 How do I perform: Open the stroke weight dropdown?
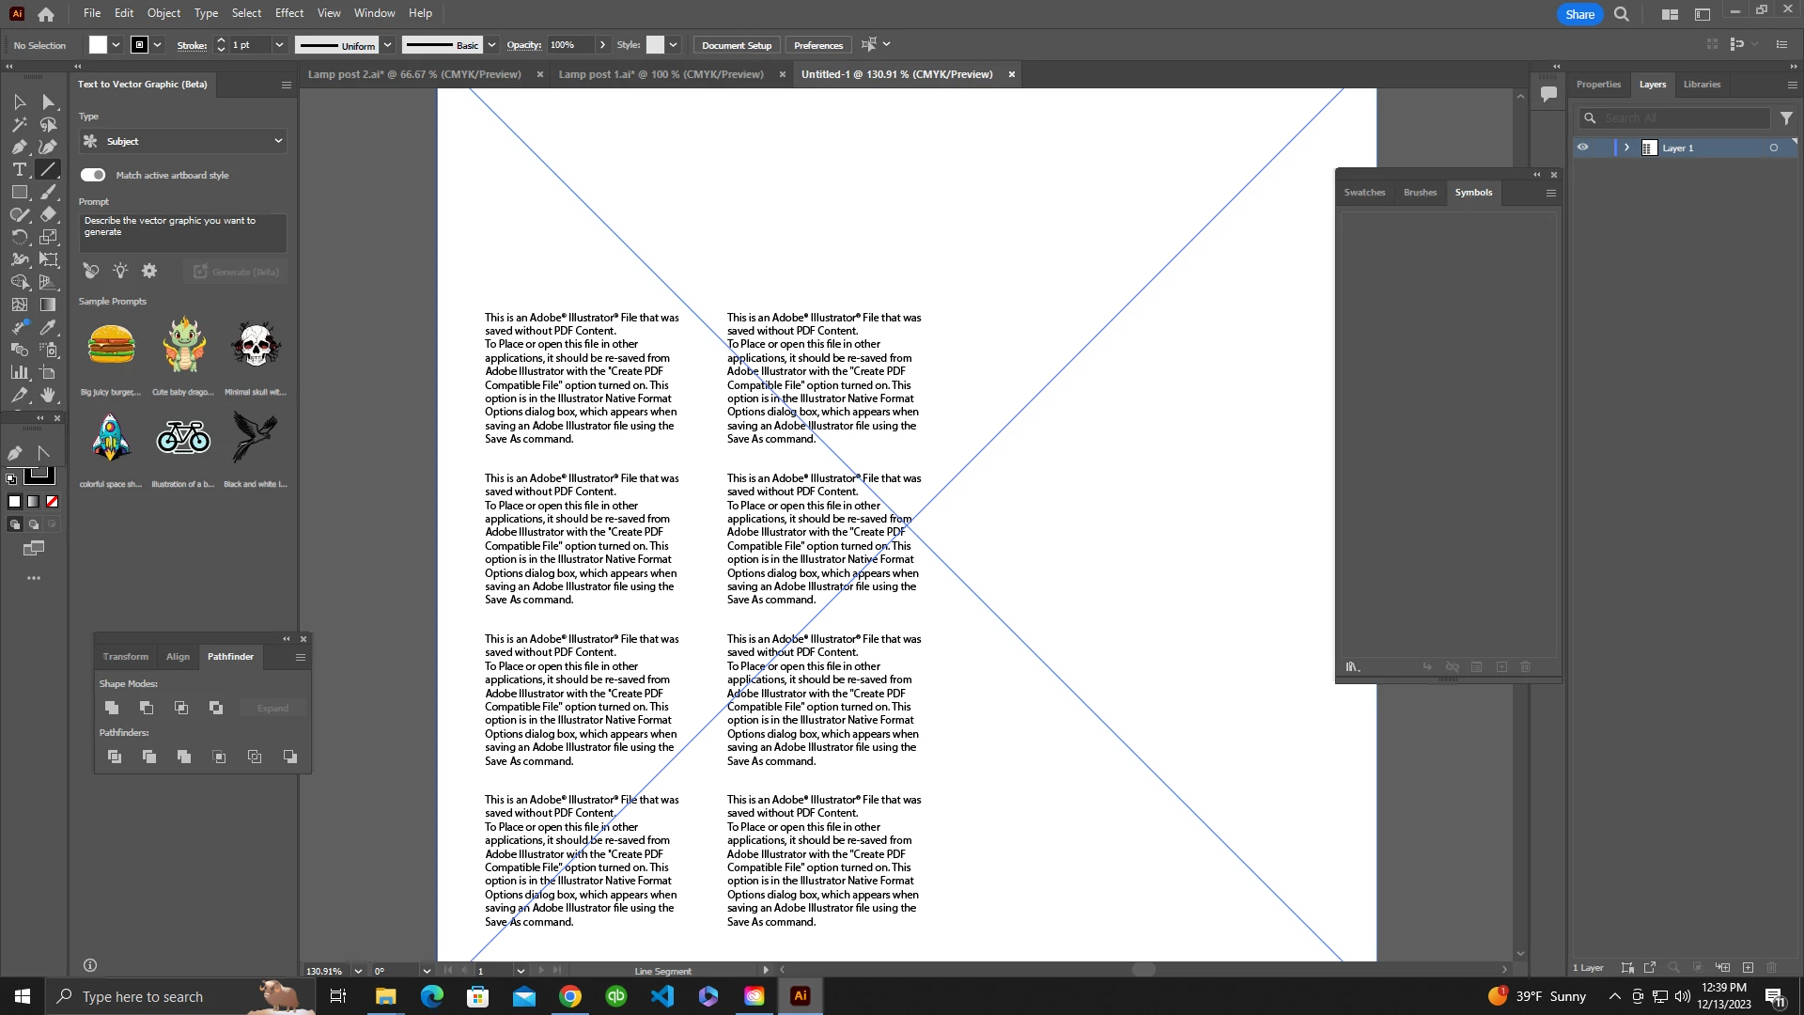pyautogui.click(x=278, y=45)
